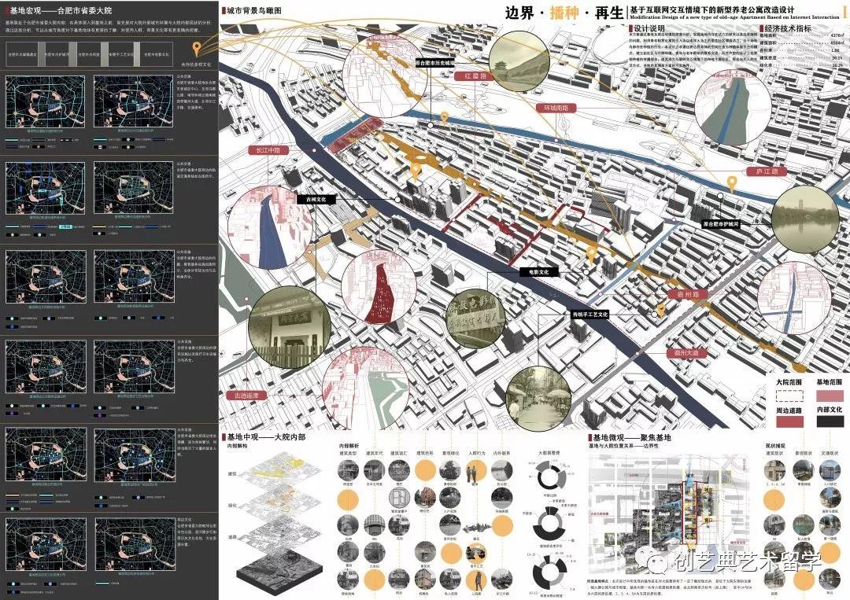Open the first dark map thumbnail

point(46,101)
